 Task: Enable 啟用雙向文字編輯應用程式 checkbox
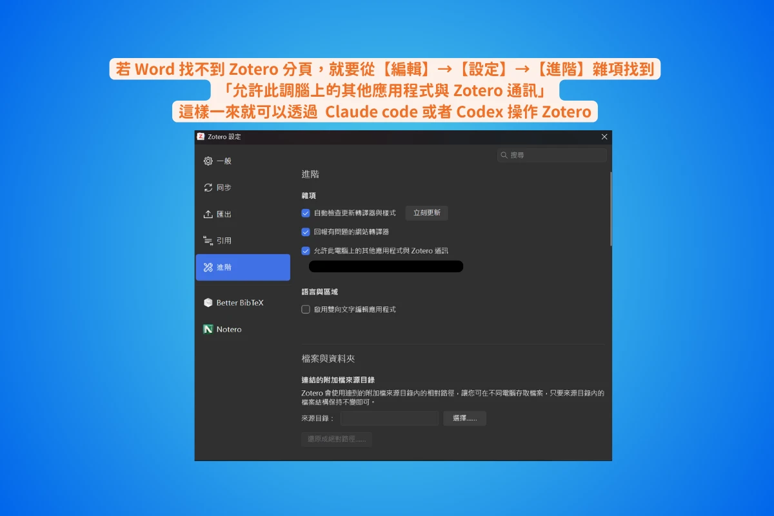[306, 310]
